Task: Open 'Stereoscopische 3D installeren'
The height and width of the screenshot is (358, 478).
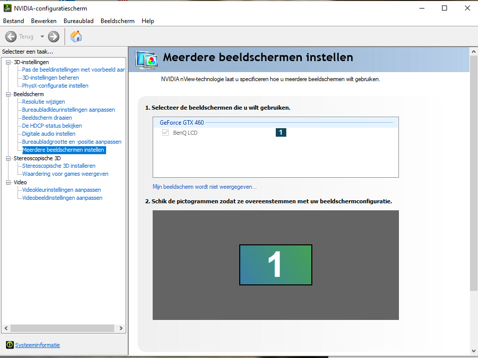Action: point(59,166)
